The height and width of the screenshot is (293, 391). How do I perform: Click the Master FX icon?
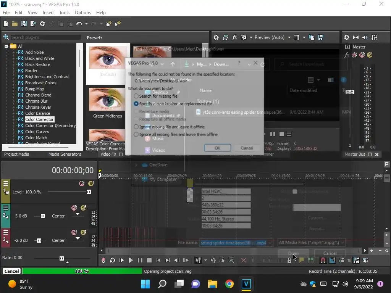point(347,55)
